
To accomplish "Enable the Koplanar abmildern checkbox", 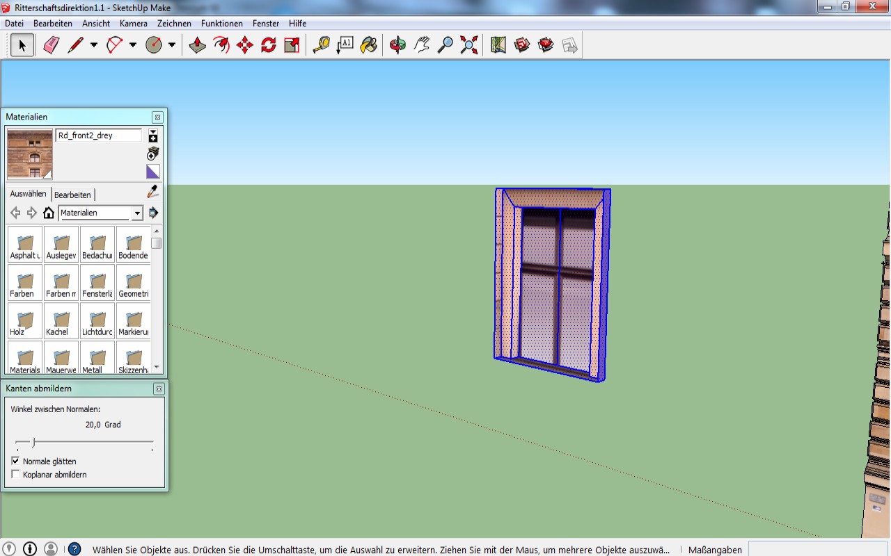I will [x=16, y=475].
